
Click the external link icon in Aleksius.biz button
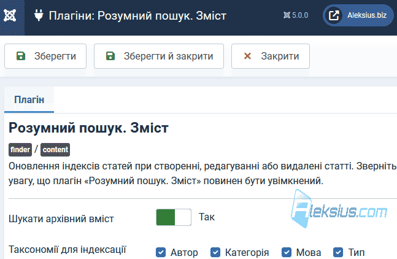[x=334, y=15]
